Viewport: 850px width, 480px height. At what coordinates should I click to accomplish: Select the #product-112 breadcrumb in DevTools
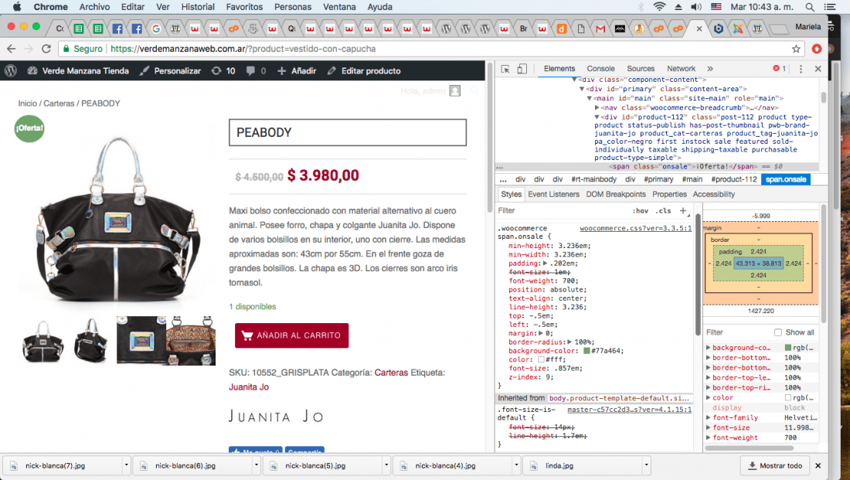(733, 179)
